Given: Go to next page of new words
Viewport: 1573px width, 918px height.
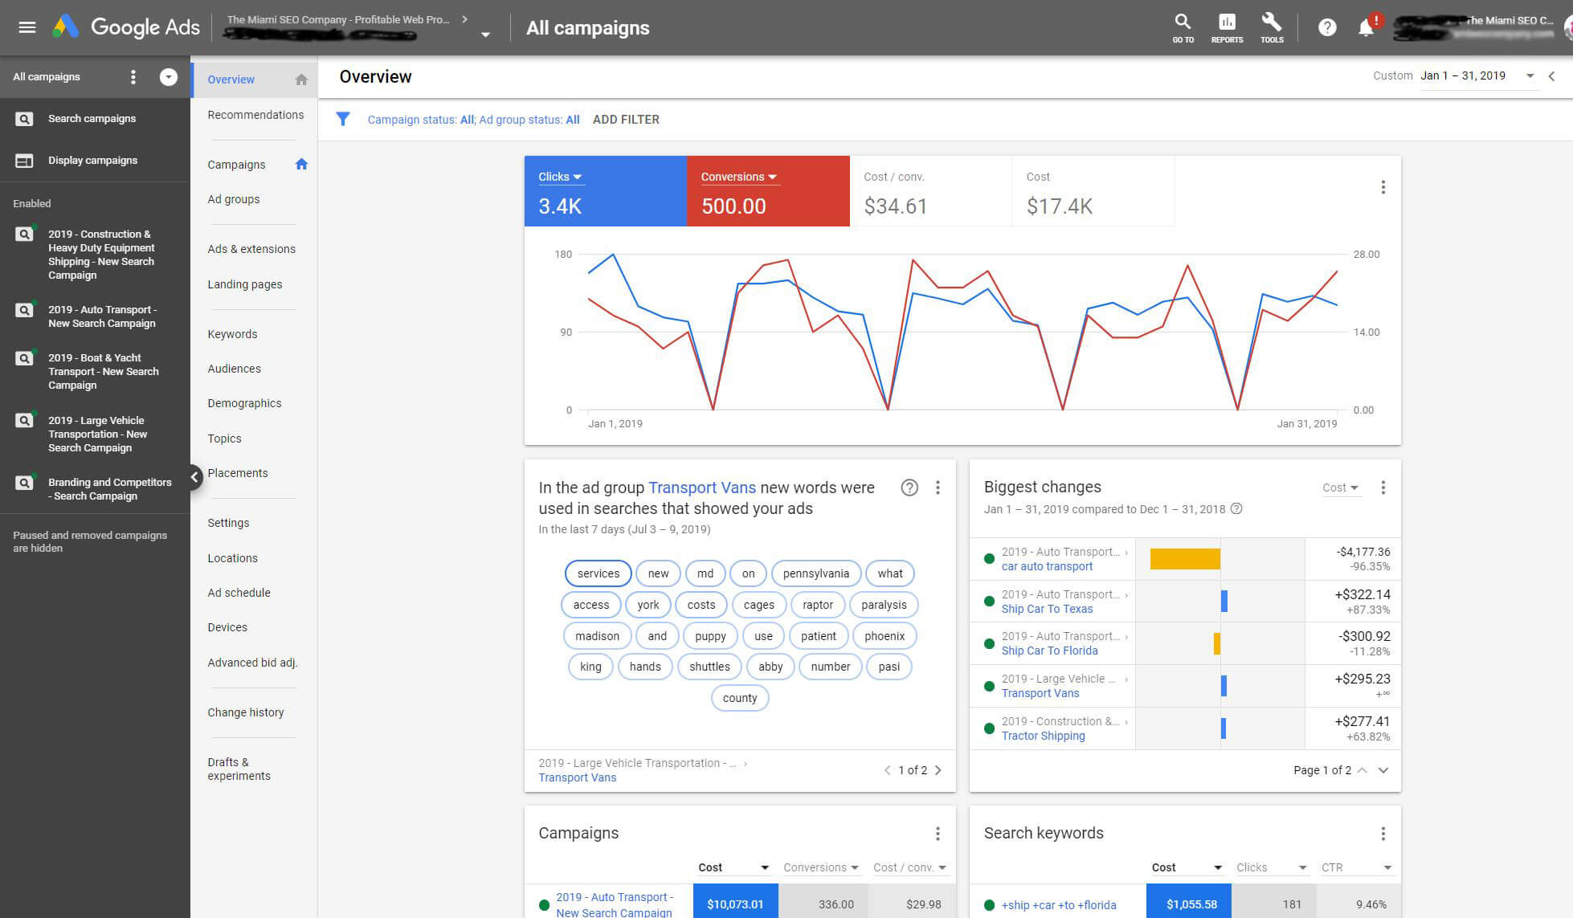Looking at the screenshot, I should tap(938, 770).
